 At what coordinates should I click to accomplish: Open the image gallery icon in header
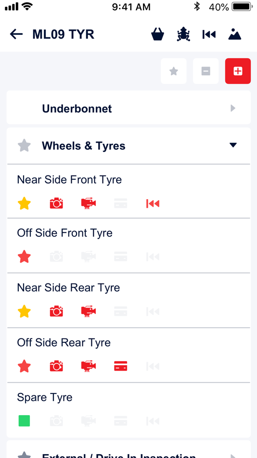coord(234,34)
